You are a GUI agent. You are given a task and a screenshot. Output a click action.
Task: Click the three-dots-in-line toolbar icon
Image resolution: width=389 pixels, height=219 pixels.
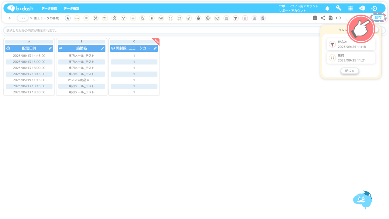77,18
